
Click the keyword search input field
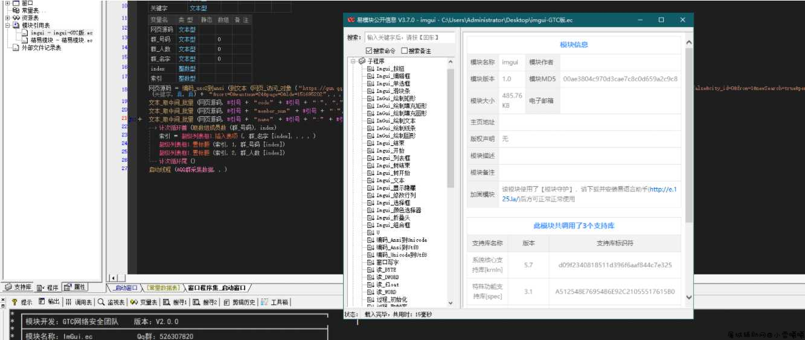(409, 37)
